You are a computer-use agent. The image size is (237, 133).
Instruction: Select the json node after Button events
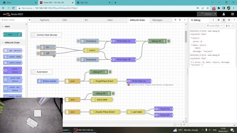point(73,81)
